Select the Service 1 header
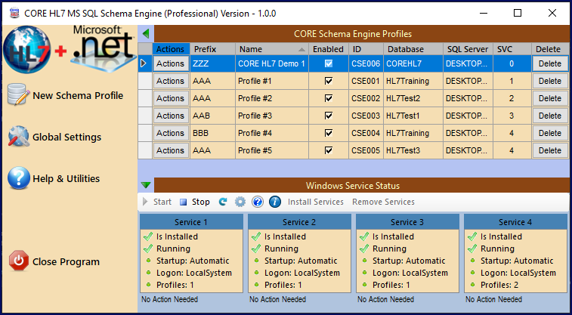572x315 pixels. [x=191, y=222]
